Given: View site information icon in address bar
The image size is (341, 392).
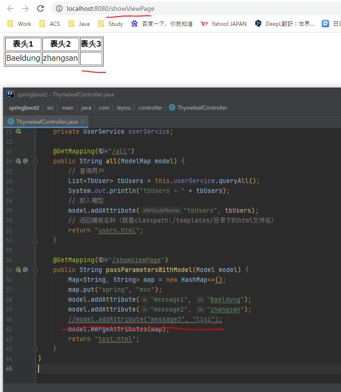Looking at the screenshot, I should 59,9.
